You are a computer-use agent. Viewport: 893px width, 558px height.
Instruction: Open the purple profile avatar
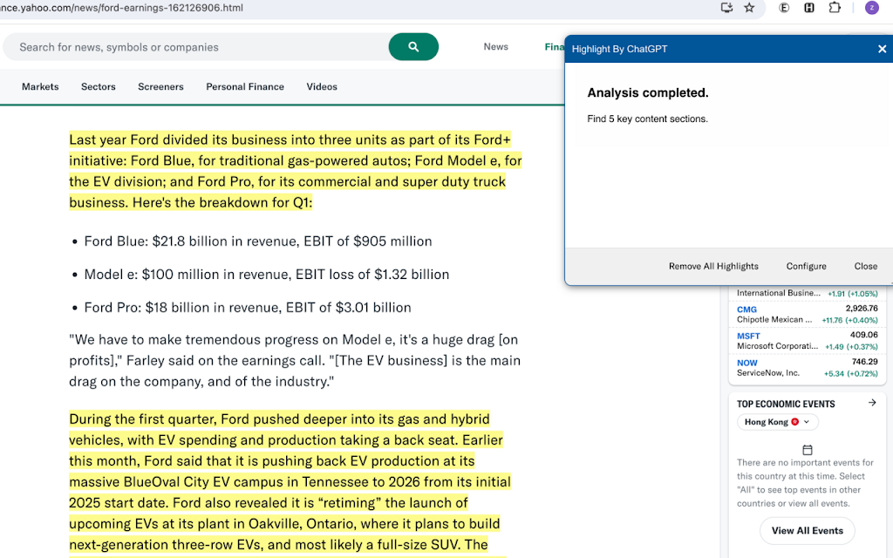point(872,8)
